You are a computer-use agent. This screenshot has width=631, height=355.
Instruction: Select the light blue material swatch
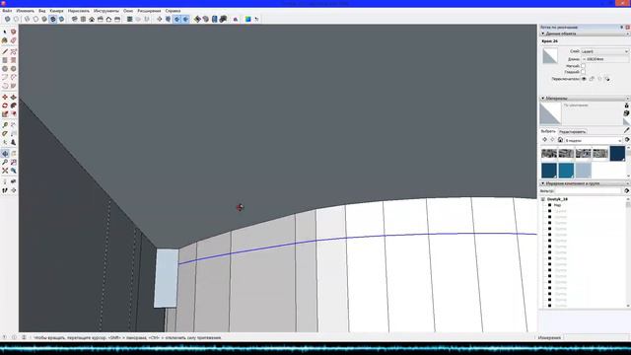click(583, 171)
